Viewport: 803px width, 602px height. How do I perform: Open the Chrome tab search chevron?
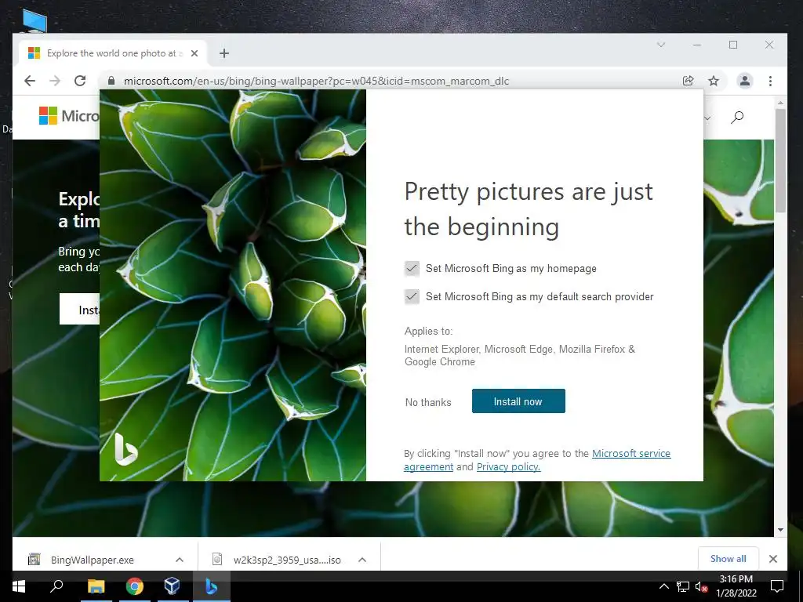point(661,45)
